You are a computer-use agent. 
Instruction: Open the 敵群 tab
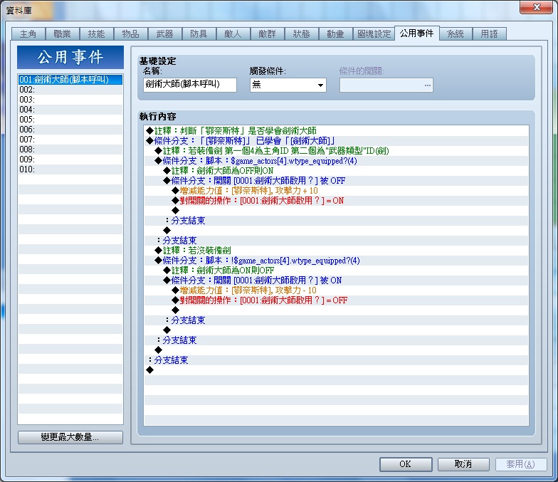click(268, 34)
